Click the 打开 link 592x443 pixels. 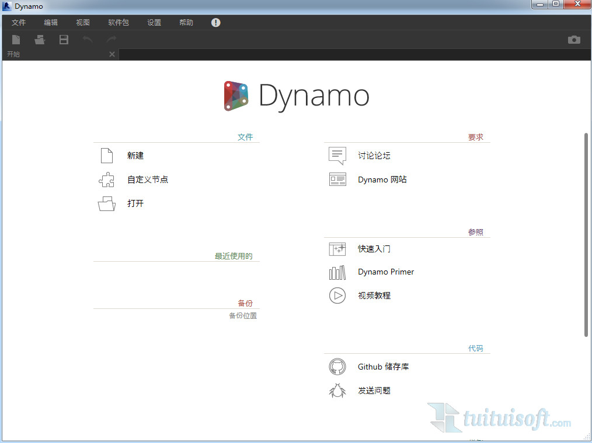135,203
